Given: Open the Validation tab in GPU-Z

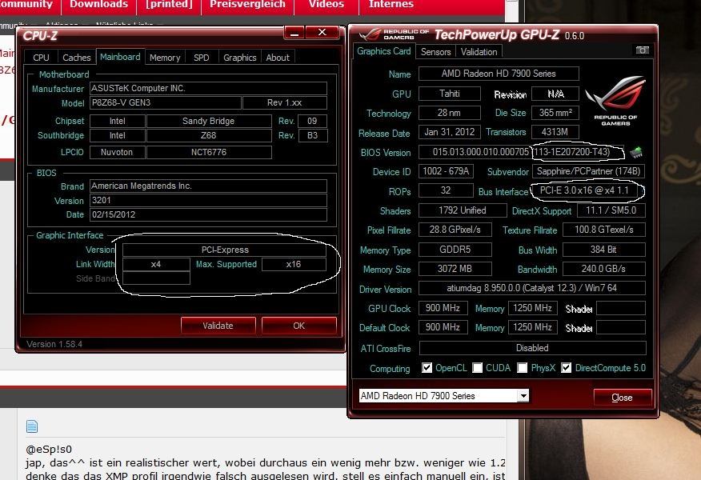Looking at the screenshot, I should click(479, 52).
